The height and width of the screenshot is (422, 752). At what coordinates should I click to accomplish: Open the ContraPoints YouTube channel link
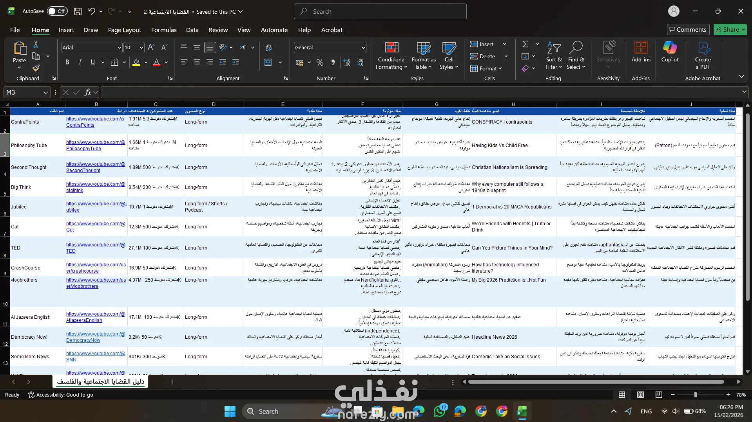[95, 122]
